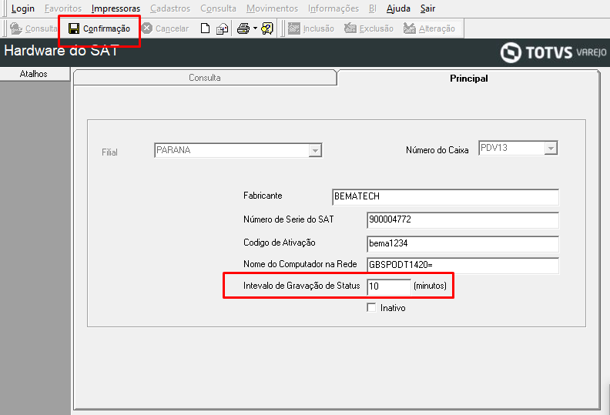Click the TOTVS Varejo logo
Image resolution: width=610 pixels, height=415 pixels.
553,52
